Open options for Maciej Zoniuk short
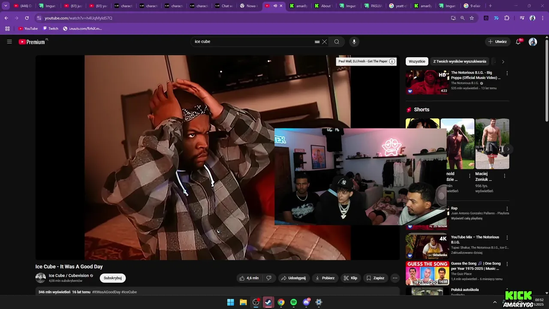 pyautogui.click(x=504, y=176)
